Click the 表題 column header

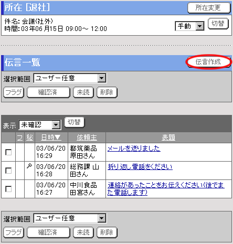(x=168, y=137)
